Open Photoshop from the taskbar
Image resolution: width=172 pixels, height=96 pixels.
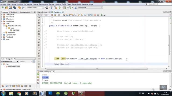click(50, 94)
